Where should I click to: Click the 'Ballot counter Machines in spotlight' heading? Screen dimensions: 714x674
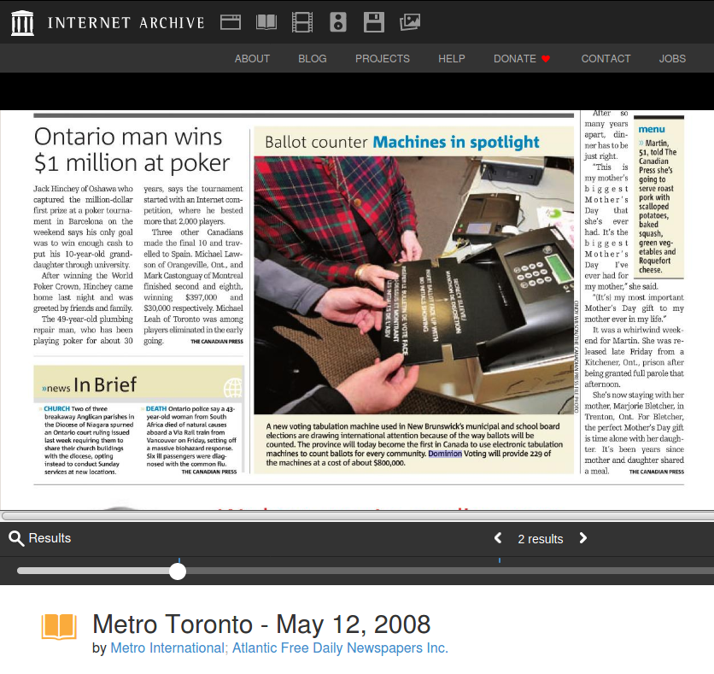pos(402,142)
